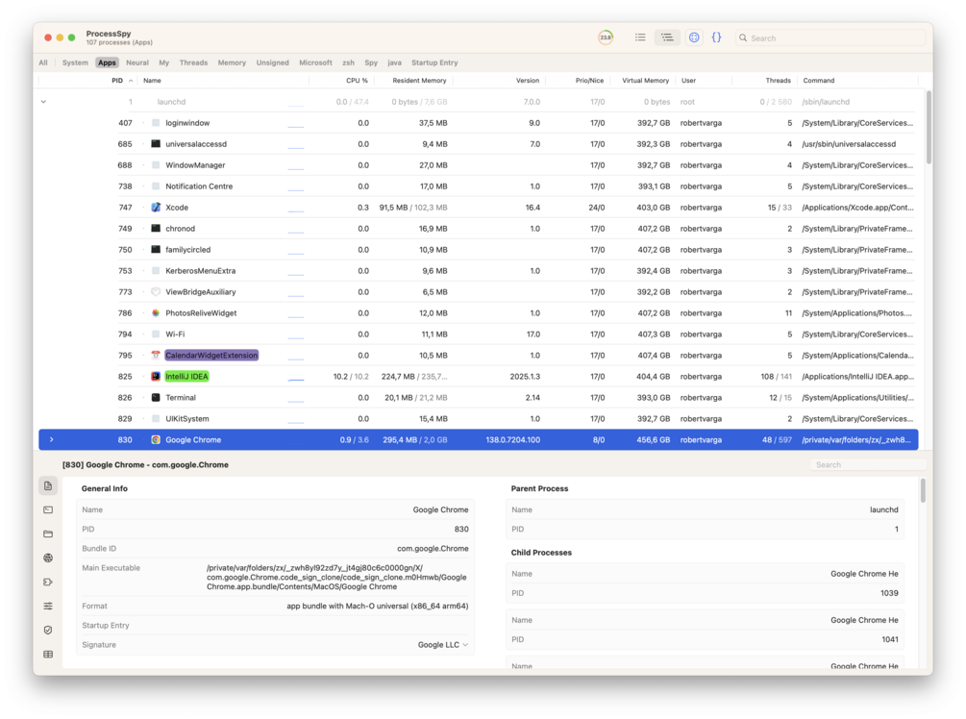This screenshot has height=719, width=966.
Task: Select the Memory filter tab
Action: pyautogui.click(x=232, y=62)
